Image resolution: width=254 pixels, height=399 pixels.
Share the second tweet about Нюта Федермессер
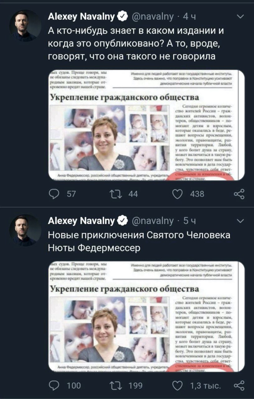[239, 385]
